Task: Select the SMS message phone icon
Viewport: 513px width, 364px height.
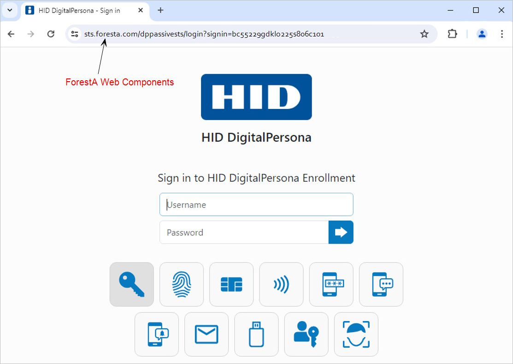Action: tap(381, 284)
